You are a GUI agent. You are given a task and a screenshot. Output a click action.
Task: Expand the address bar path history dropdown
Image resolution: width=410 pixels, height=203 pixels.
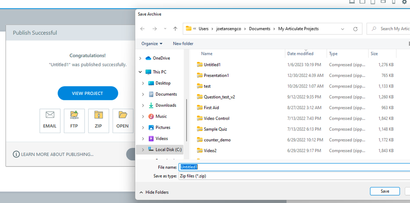point(342,29)
